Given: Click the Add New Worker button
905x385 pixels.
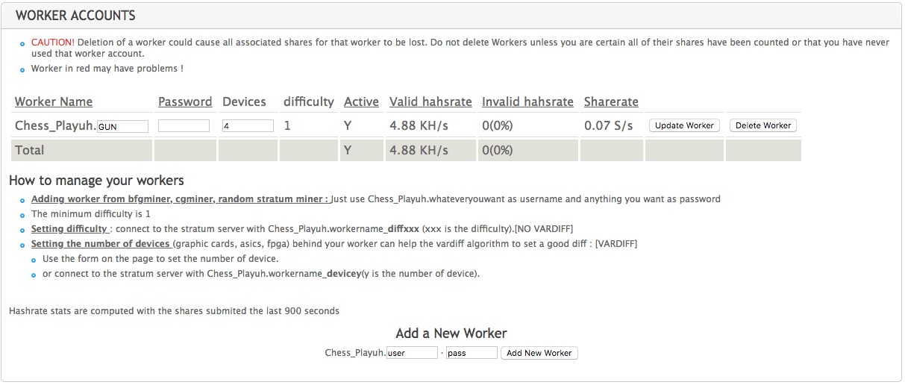Looking at the screenshot, I should point(539,353).
